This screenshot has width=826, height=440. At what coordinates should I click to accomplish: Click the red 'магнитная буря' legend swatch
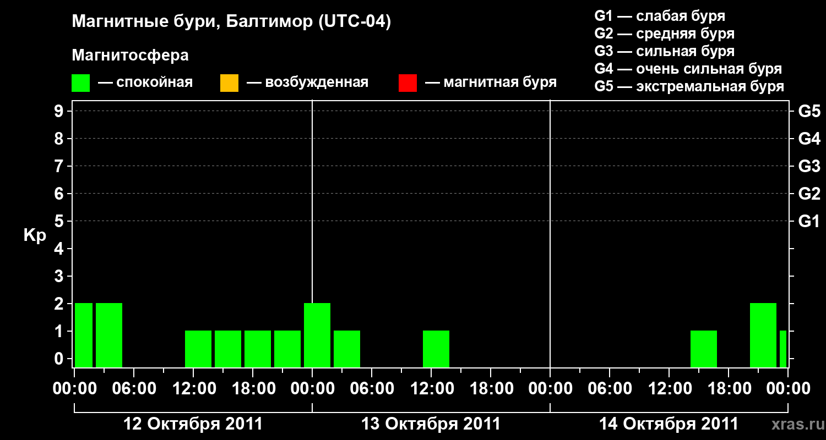(407, 83)
